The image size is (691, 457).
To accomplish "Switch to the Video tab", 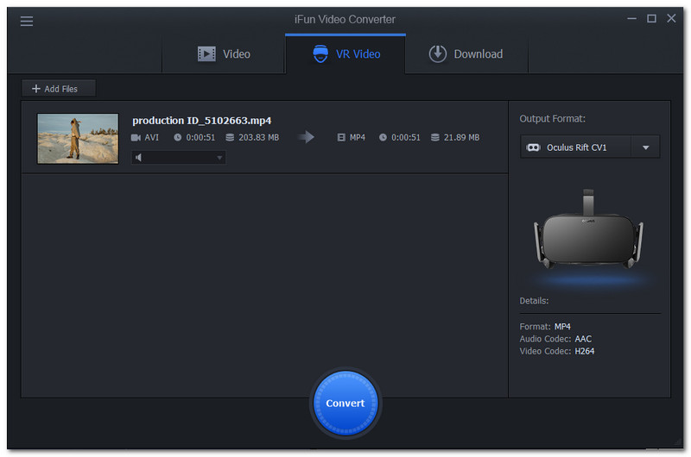I will [x=224, y=54].
